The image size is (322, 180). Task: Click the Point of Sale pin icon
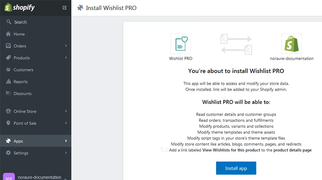(x=8, y=123)
